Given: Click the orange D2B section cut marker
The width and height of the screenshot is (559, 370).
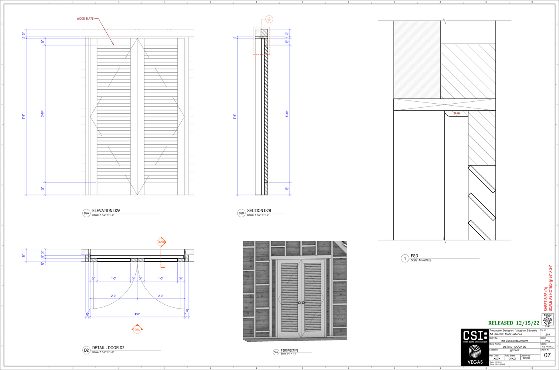Looking at the screenshot, I should coord(161,242).
